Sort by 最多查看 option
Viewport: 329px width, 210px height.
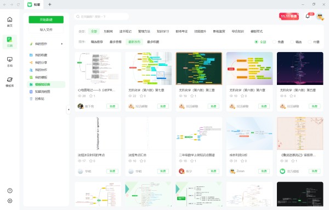[x=115, y=42]
